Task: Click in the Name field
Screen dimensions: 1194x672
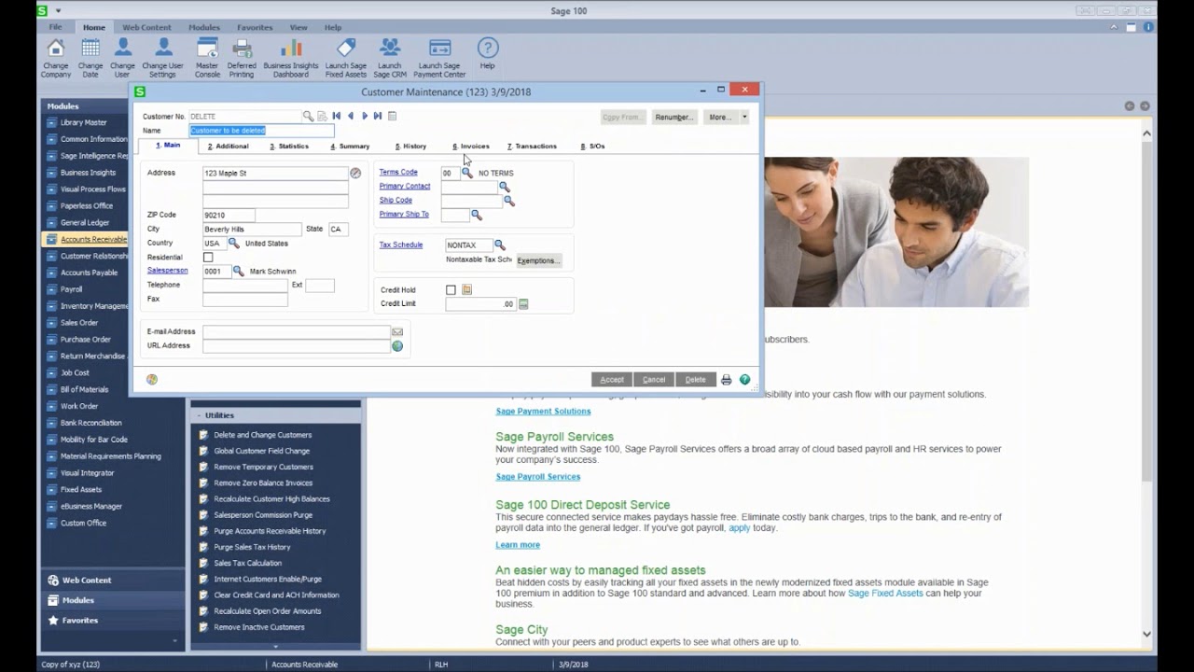Action: pyautogui.click(x=261, y=131)
